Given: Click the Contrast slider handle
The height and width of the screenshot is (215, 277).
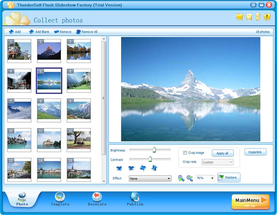Looking at the screenshot, I should point(150,159).
